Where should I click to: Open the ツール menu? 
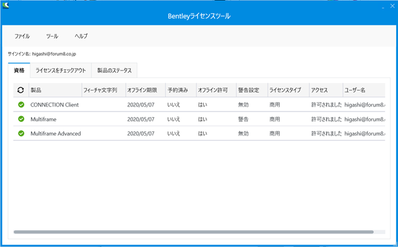52,37
